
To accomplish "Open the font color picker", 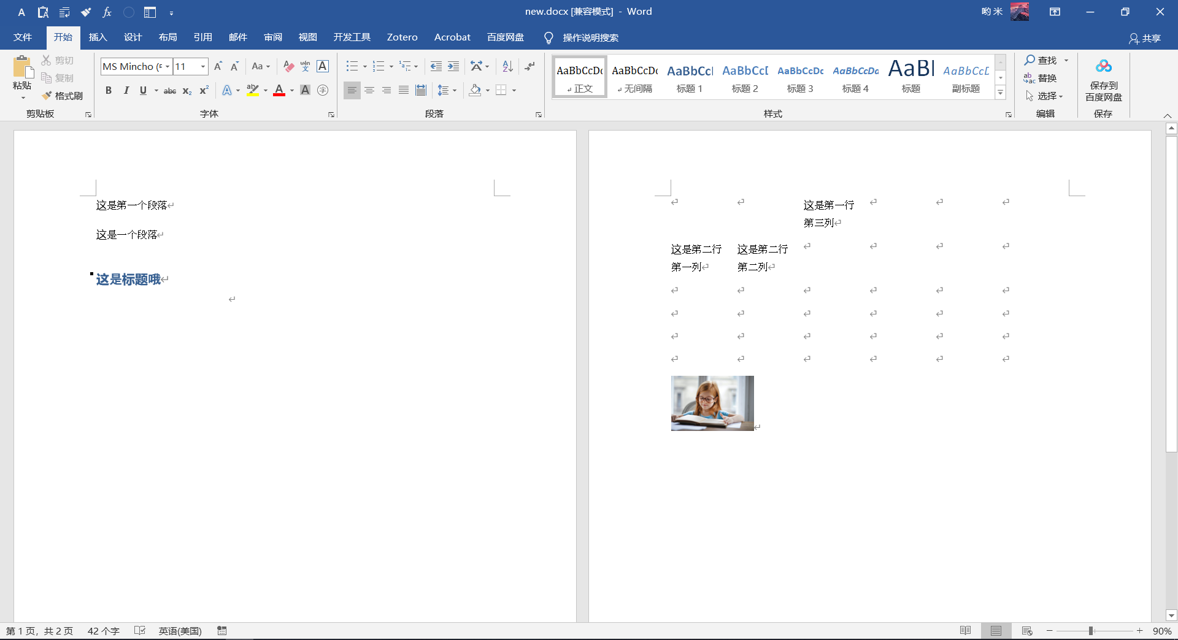I will (292, 90).
